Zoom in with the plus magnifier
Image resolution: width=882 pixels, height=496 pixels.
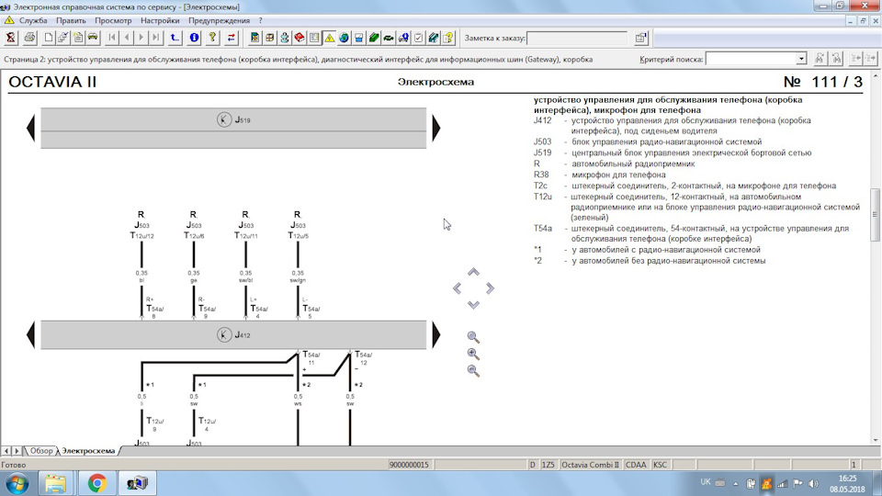click(473, 355)
